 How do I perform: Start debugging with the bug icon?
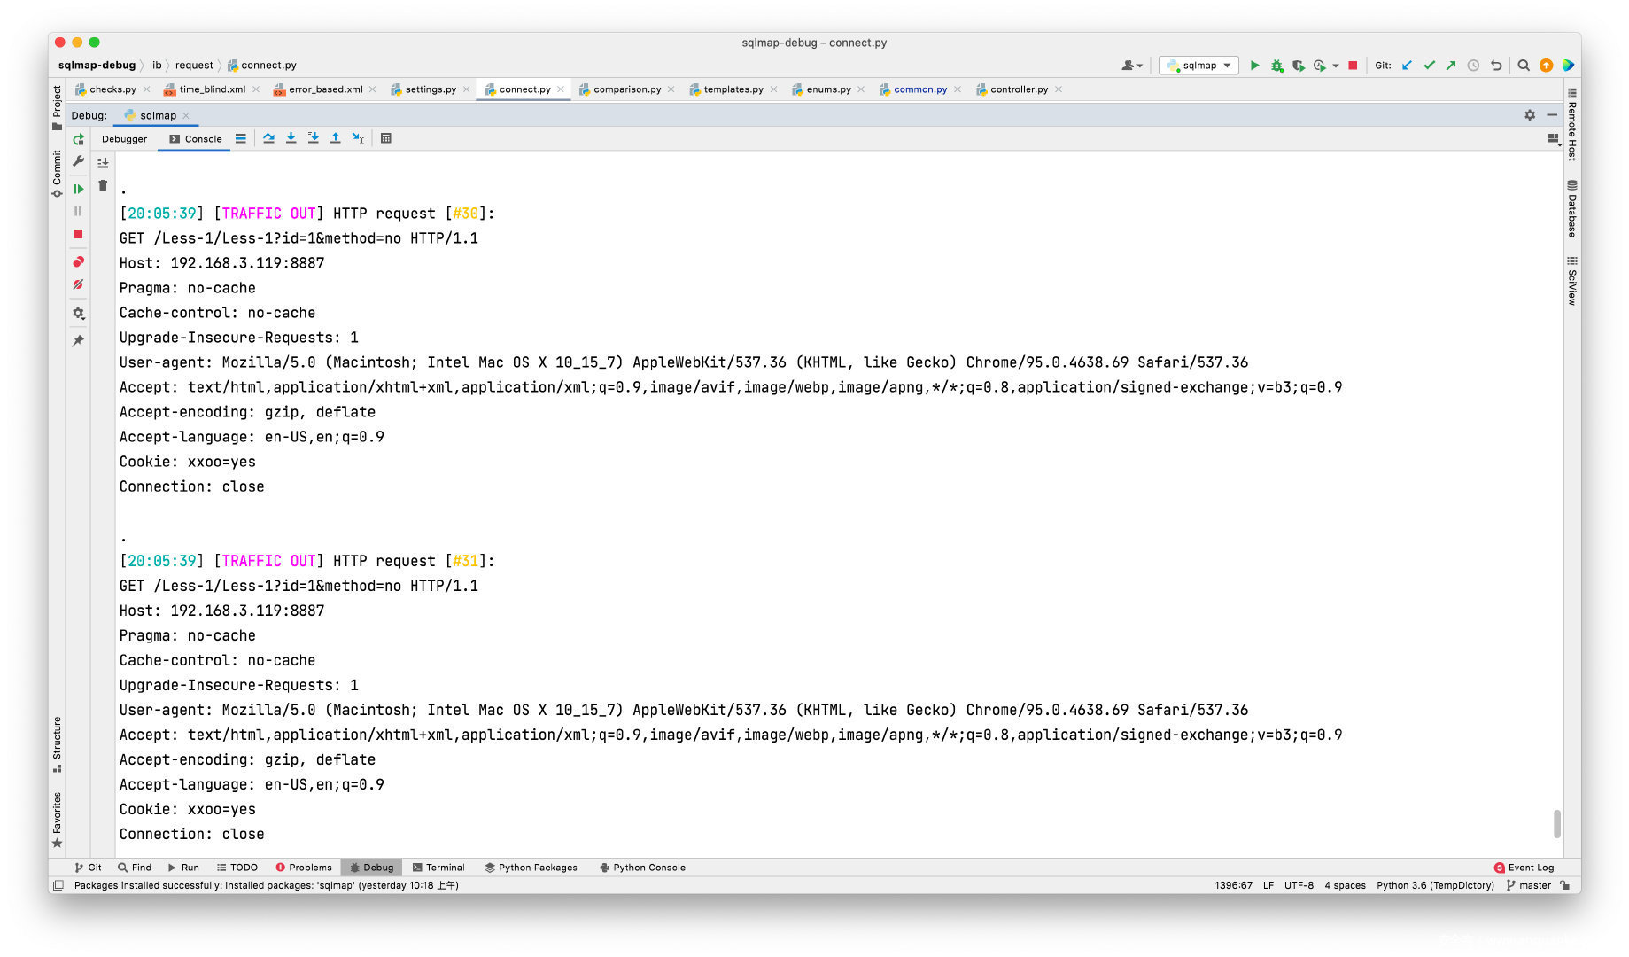pyautogui.click(x=1276, y=66)
